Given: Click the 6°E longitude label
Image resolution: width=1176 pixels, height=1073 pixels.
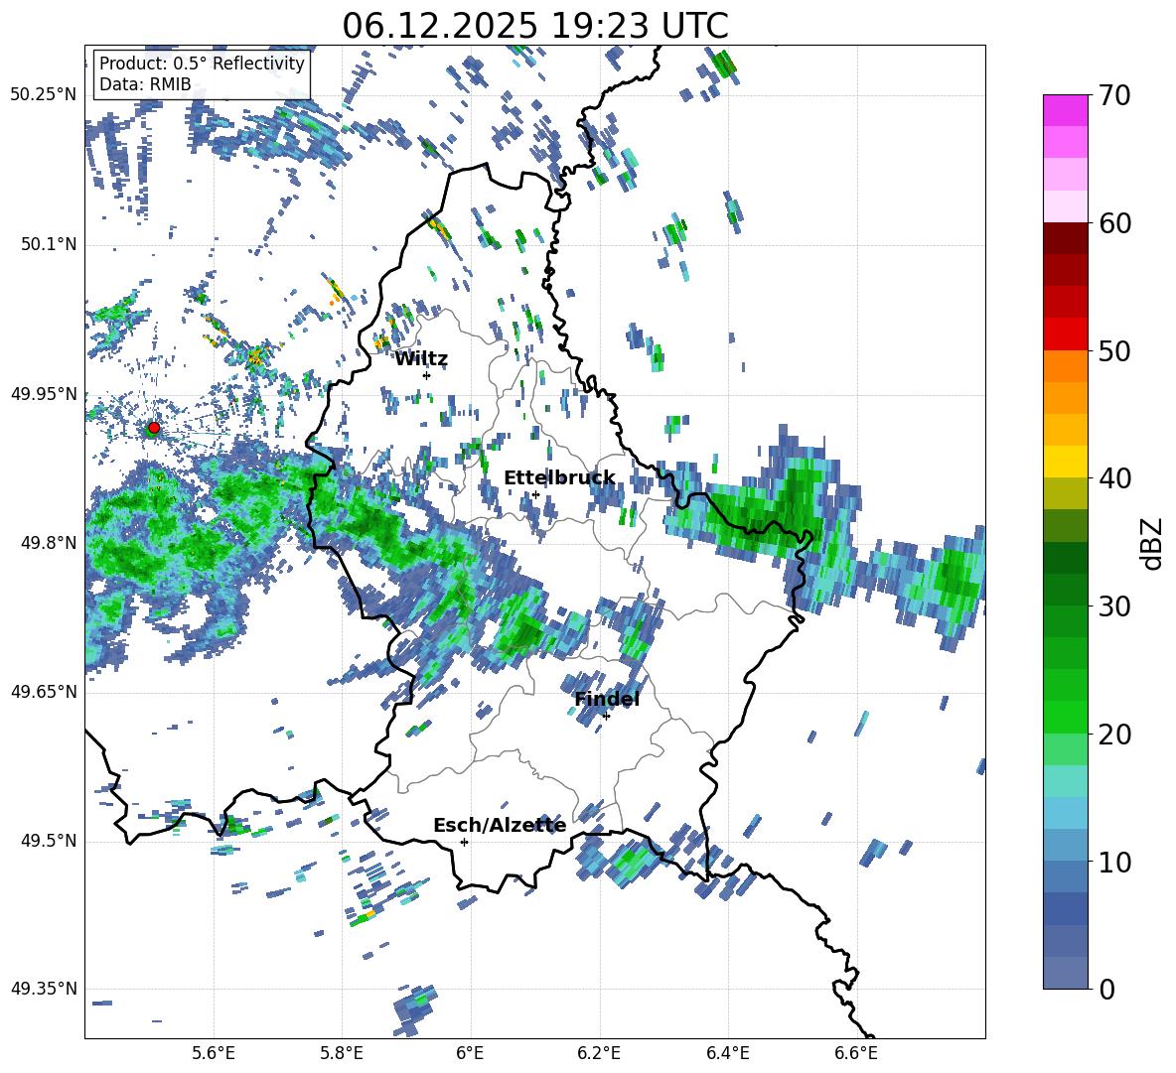Looking at the screenshot, I should 470,1053.
